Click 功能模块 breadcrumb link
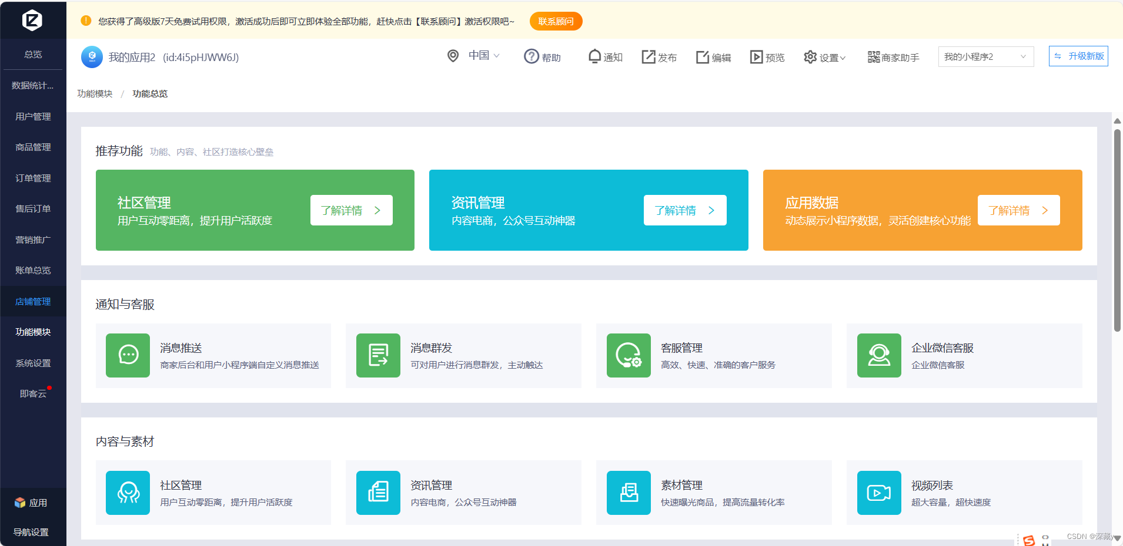1123x546 pixels. point(95,93)
